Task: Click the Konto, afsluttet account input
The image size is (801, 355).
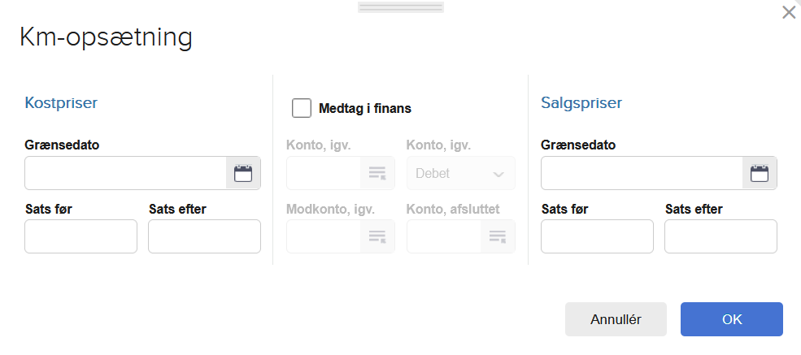Action: pyautogui.click(x=444, y=236)
